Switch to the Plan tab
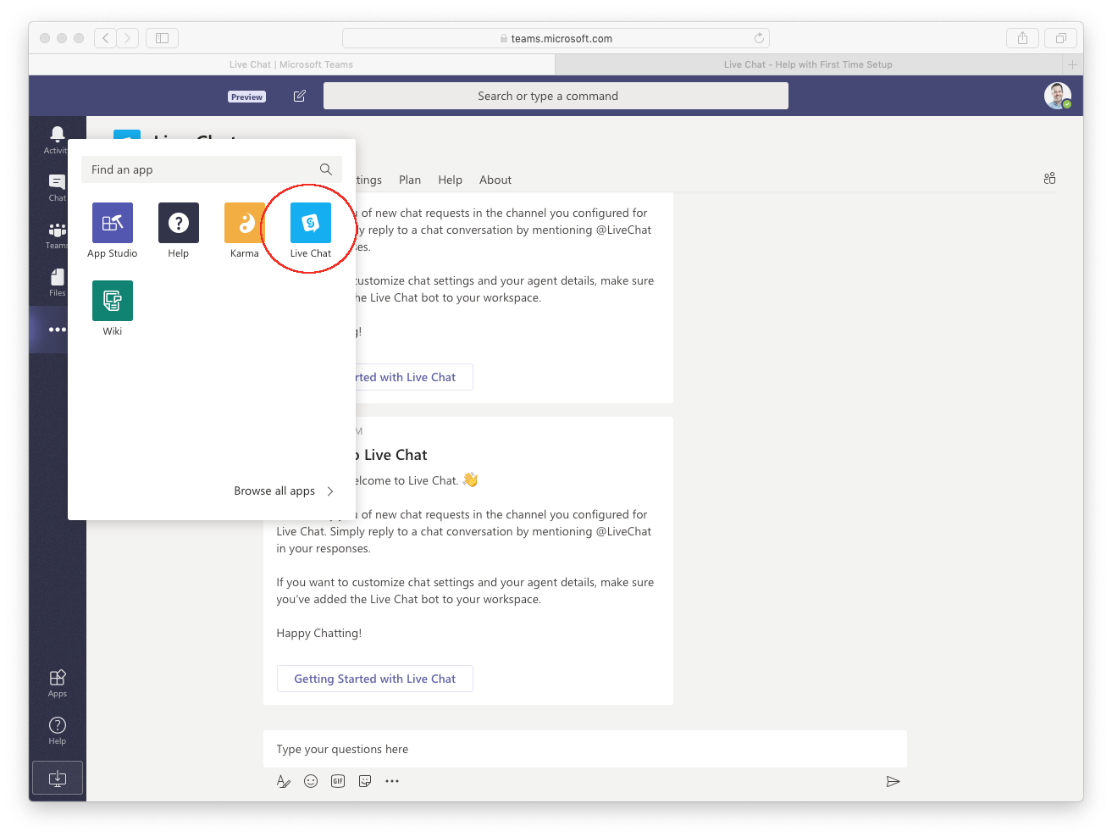The image size is (1112, 837). [x=410, y=180]
